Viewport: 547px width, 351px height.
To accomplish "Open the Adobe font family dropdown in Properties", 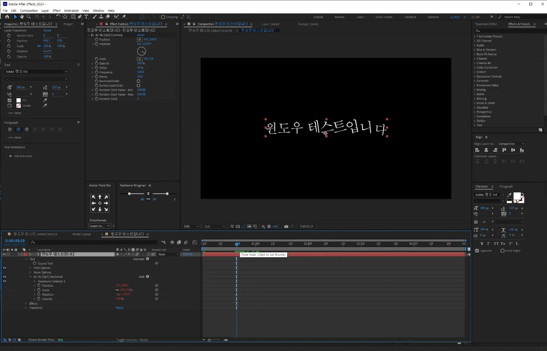I will 36,71.
